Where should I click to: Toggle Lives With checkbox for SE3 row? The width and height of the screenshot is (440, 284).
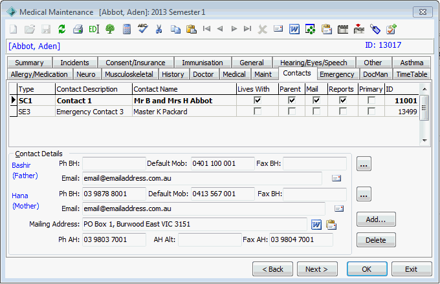pos(258,112)
